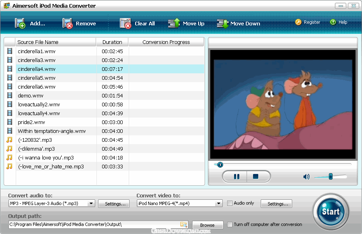Click the music icon beside (-love_me_or_hate_me.mp3
Viewport: 362px width, 234px height.
[9, 166]
